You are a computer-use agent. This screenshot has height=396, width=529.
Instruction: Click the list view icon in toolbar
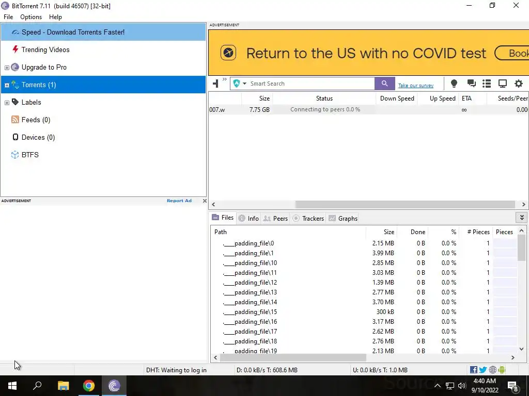point(487,84)
